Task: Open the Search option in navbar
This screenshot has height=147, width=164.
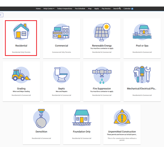Action: point(117,9)
